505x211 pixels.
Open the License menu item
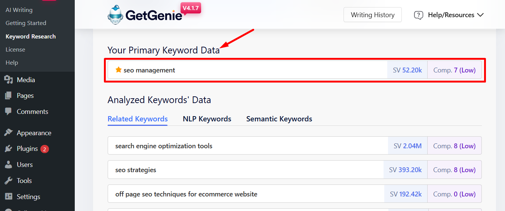(15, 50)
